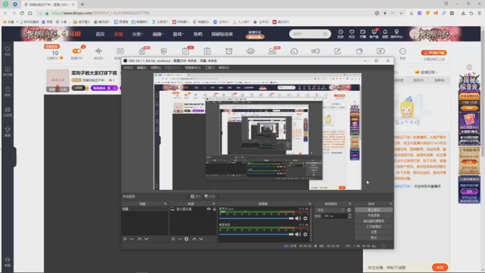Click 停止推流 button in OBS controls

pyautogui.click(x=373, y=210)
